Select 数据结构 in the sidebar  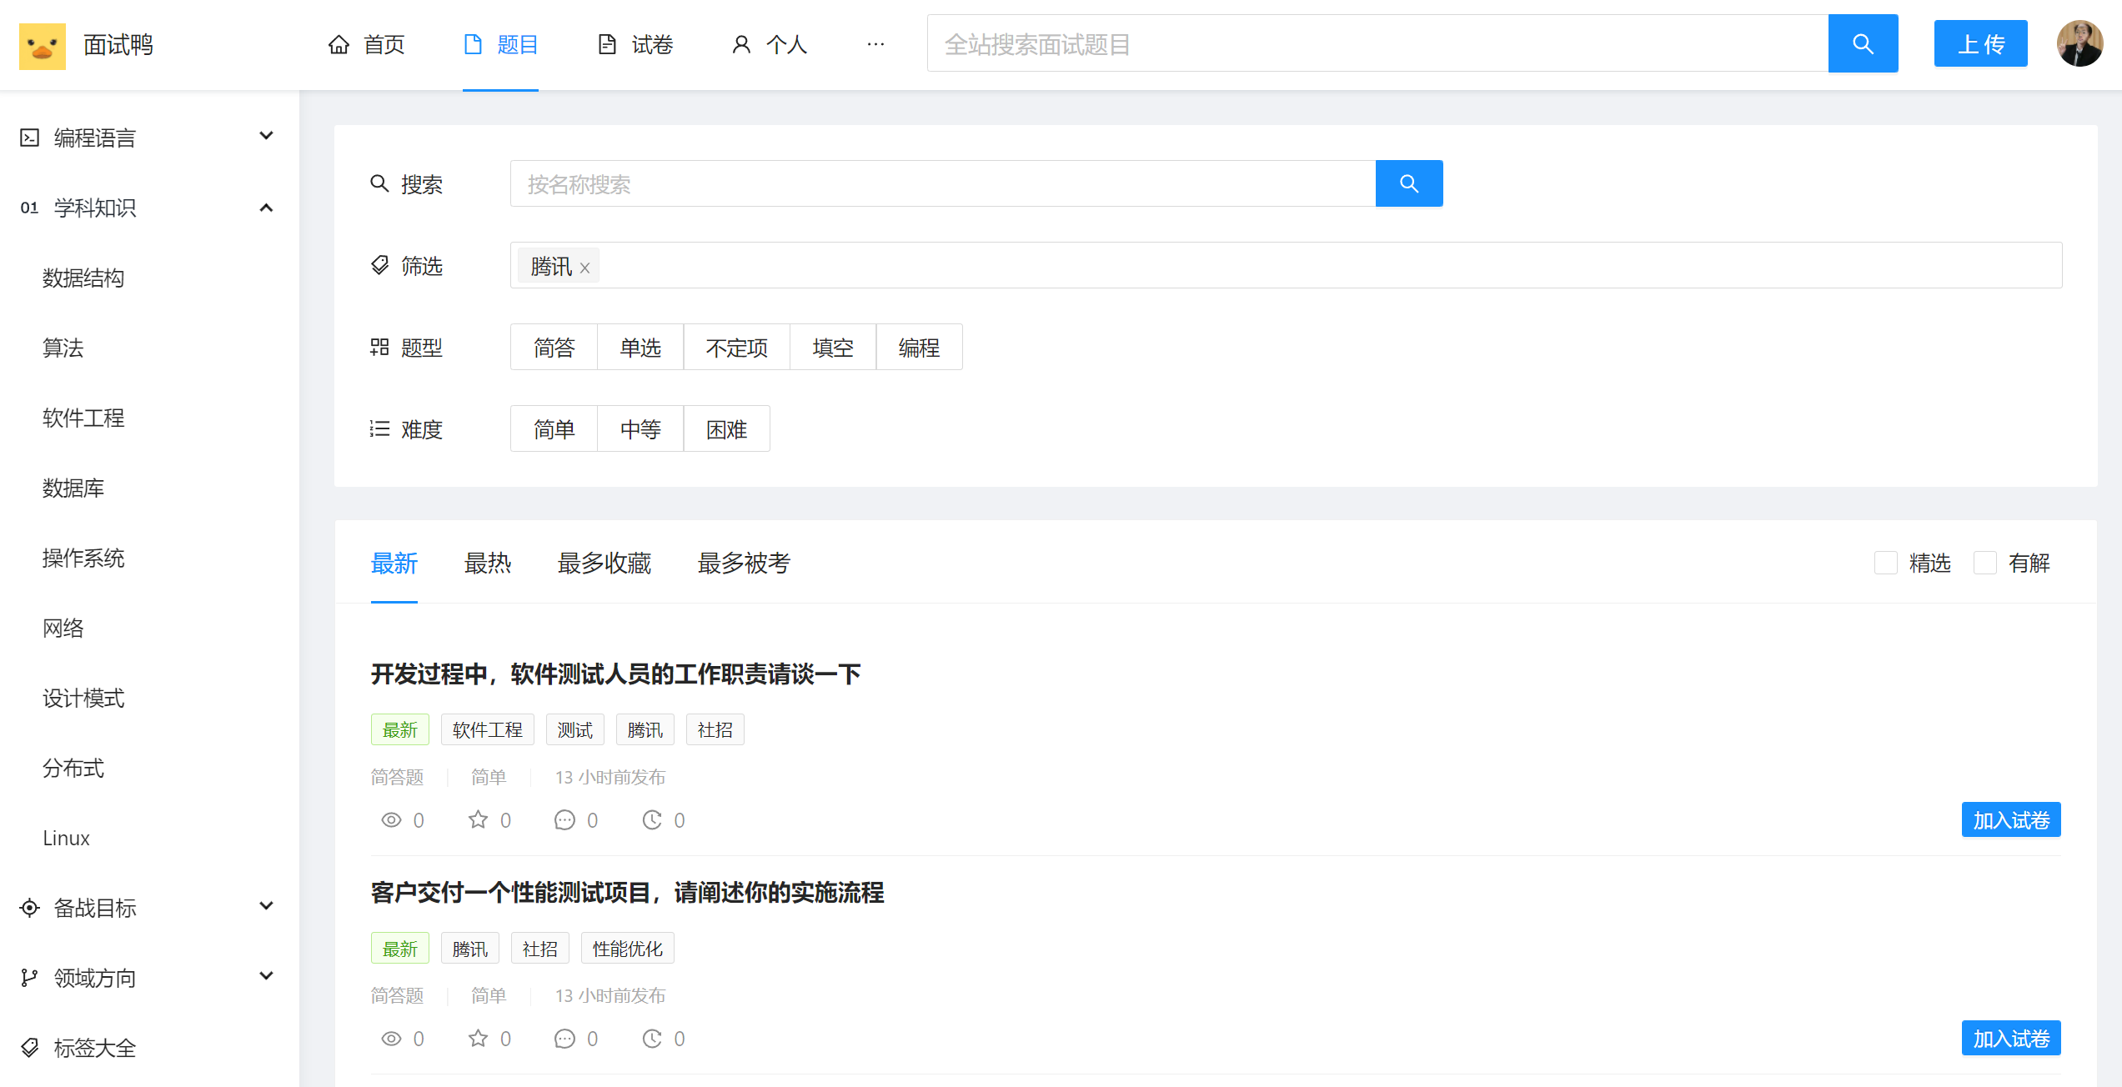[x=83, y=278]
